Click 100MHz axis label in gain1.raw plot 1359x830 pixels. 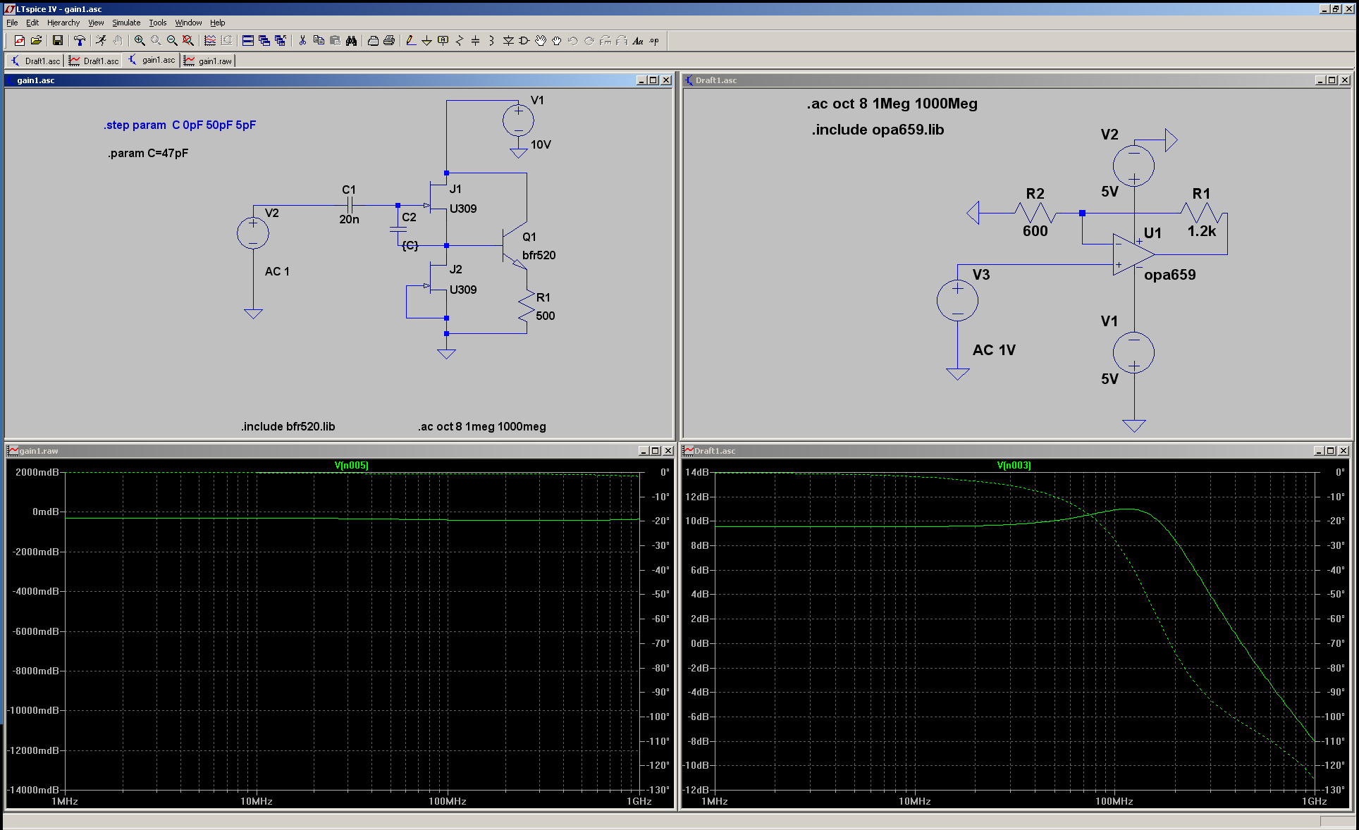coord(448,801)
